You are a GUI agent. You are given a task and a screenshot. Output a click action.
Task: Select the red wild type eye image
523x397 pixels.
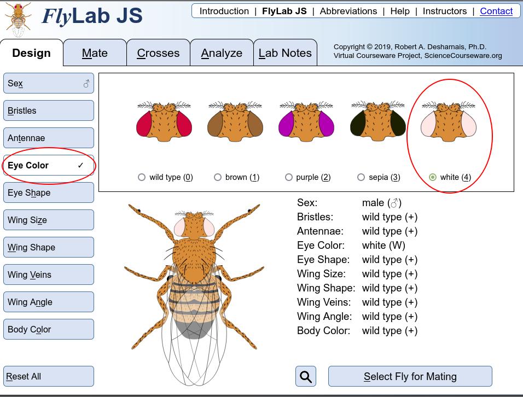tap(164, 121)
